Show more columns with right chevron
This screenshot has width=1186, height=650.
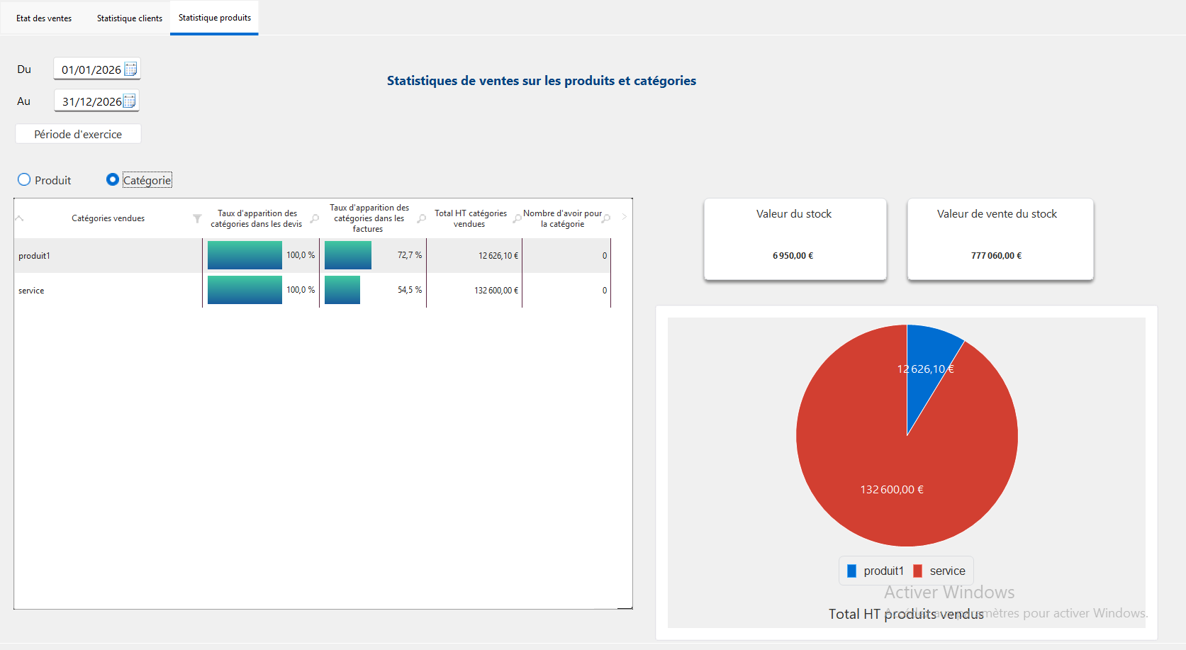click(625, 217)
